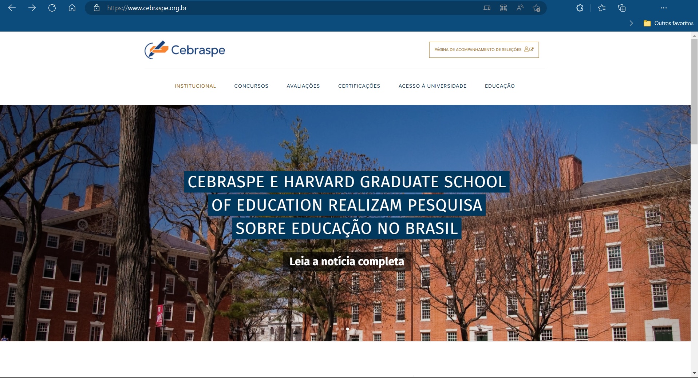View site info via the lock icon

tap(96, 8)
